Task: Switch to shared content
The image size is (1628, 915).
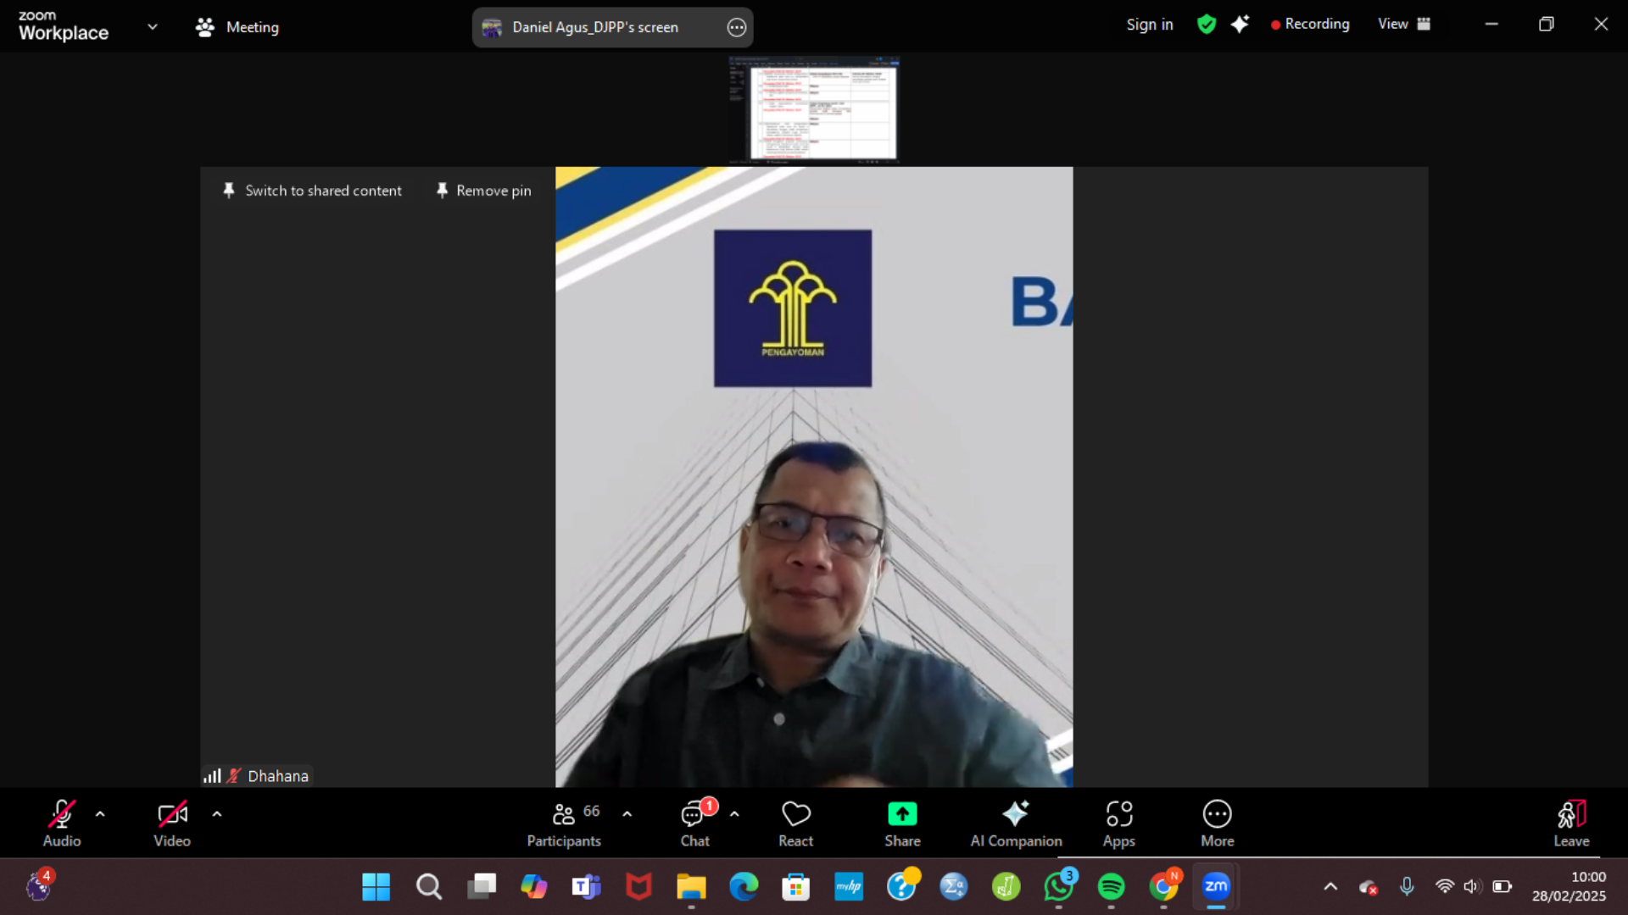Action: [x=312, y=191]
